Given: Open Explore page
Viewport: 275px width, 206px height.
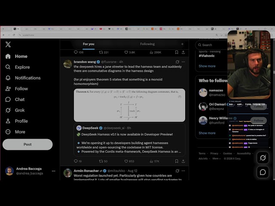Looking at the screenshot, I should (x=18, y=67).
